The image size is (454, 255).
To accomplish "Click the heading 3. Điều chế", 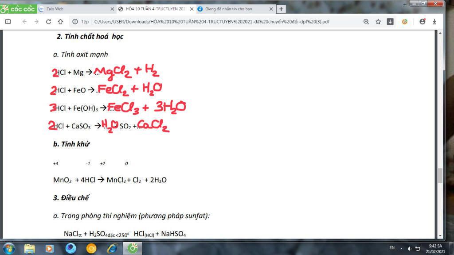I will coord(71,198).
